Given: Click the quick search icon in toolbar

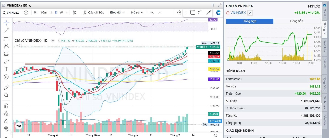Looking at the screenshot, I should click(x=179, y=12).
